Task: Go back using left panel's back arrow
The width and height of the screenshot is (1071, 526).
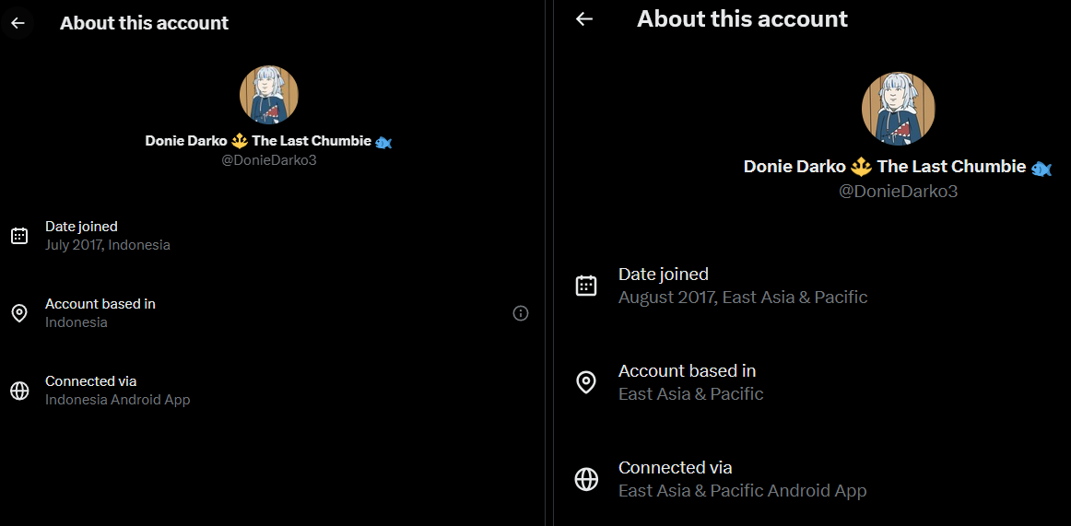Action: (18, 23)
